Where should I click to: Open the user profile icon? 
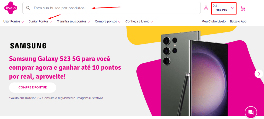206,8
